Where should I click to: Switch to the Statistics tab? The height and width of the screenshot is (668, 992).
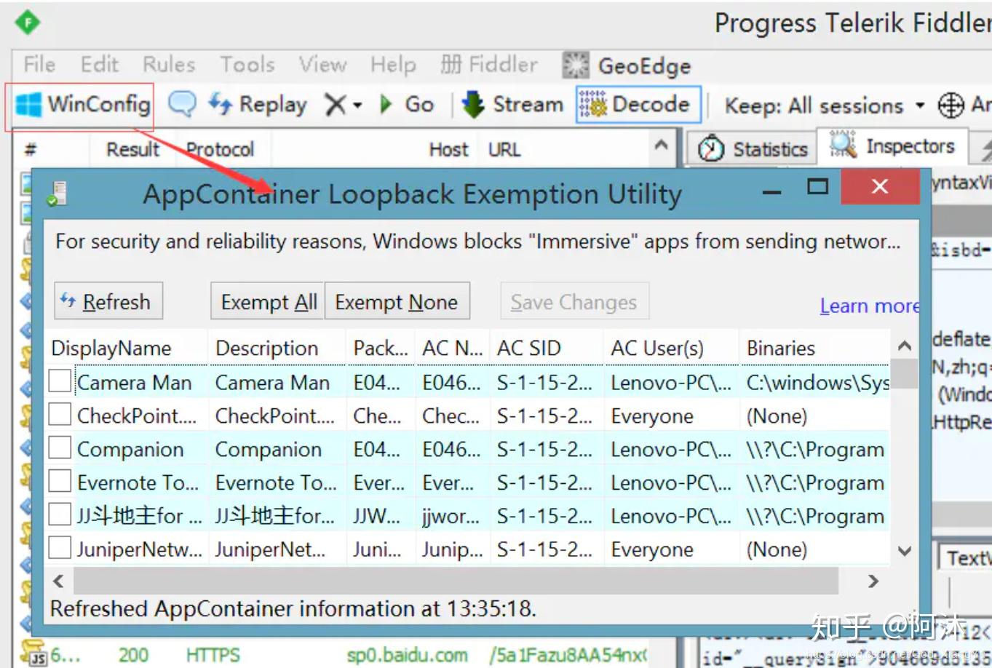click(753, 148)
